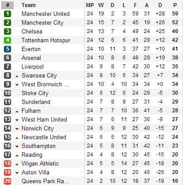Click green up arrow beside Reading

click(17, 155)
